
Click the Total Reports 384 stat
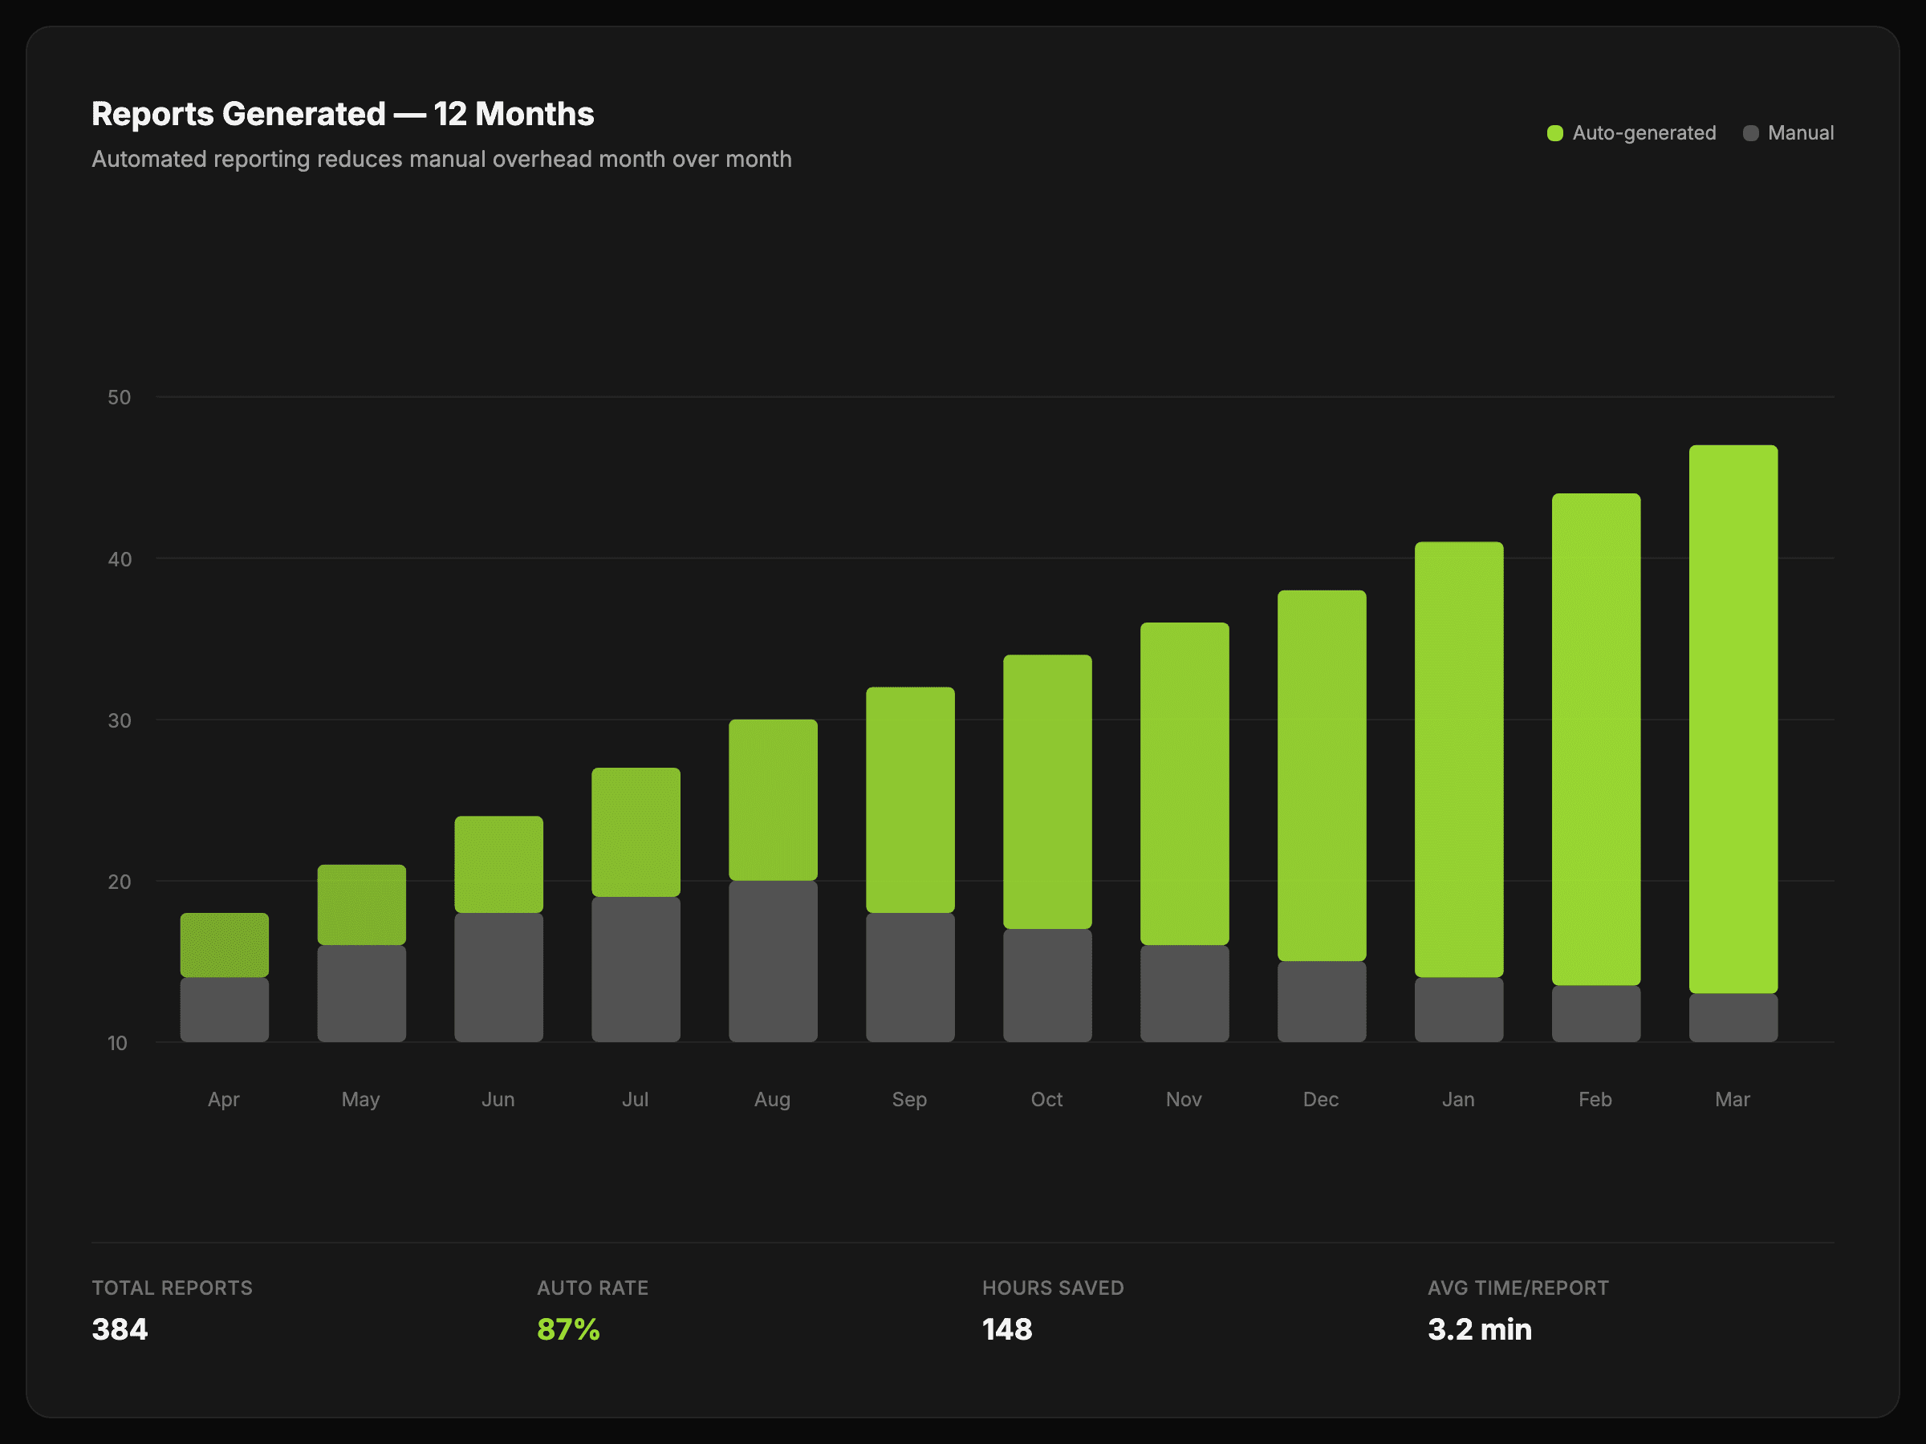120,1329
